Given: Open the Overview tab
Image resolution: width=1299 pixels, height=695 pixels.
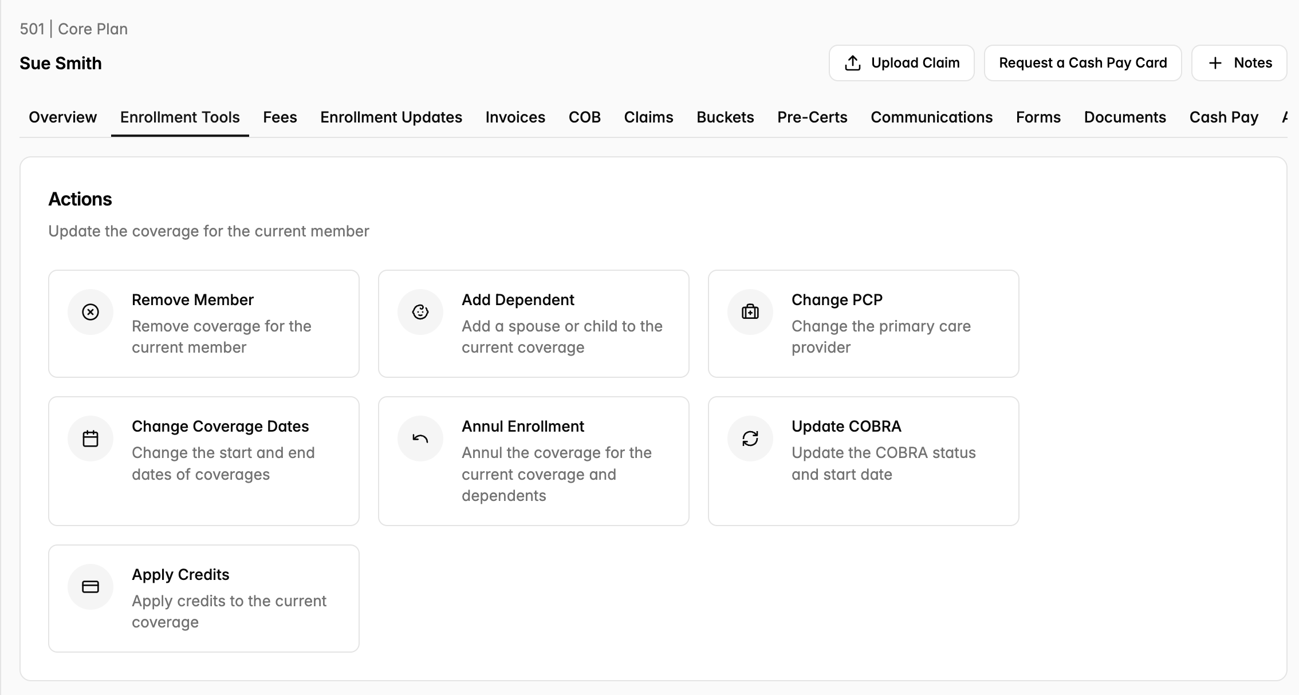Looking at the screenshot, I should [63, 117].
